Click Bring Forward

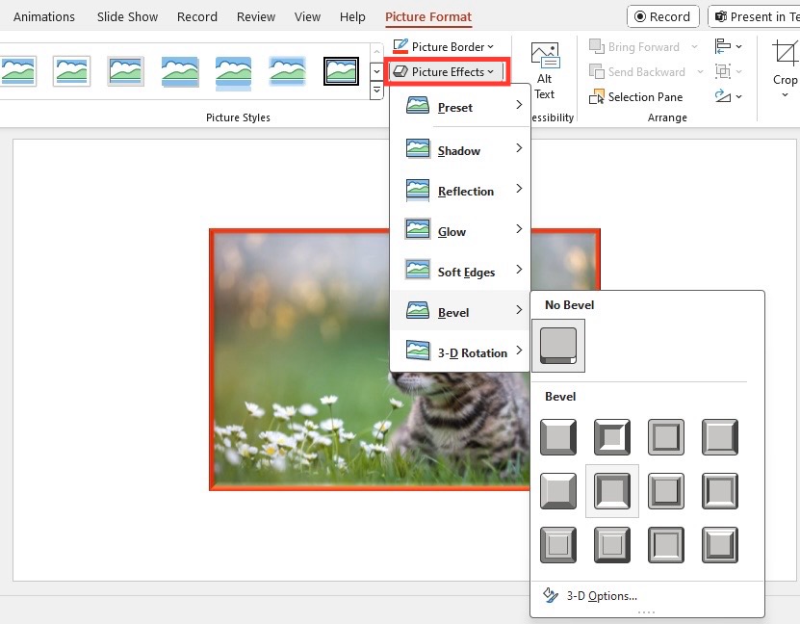[634, 47]
